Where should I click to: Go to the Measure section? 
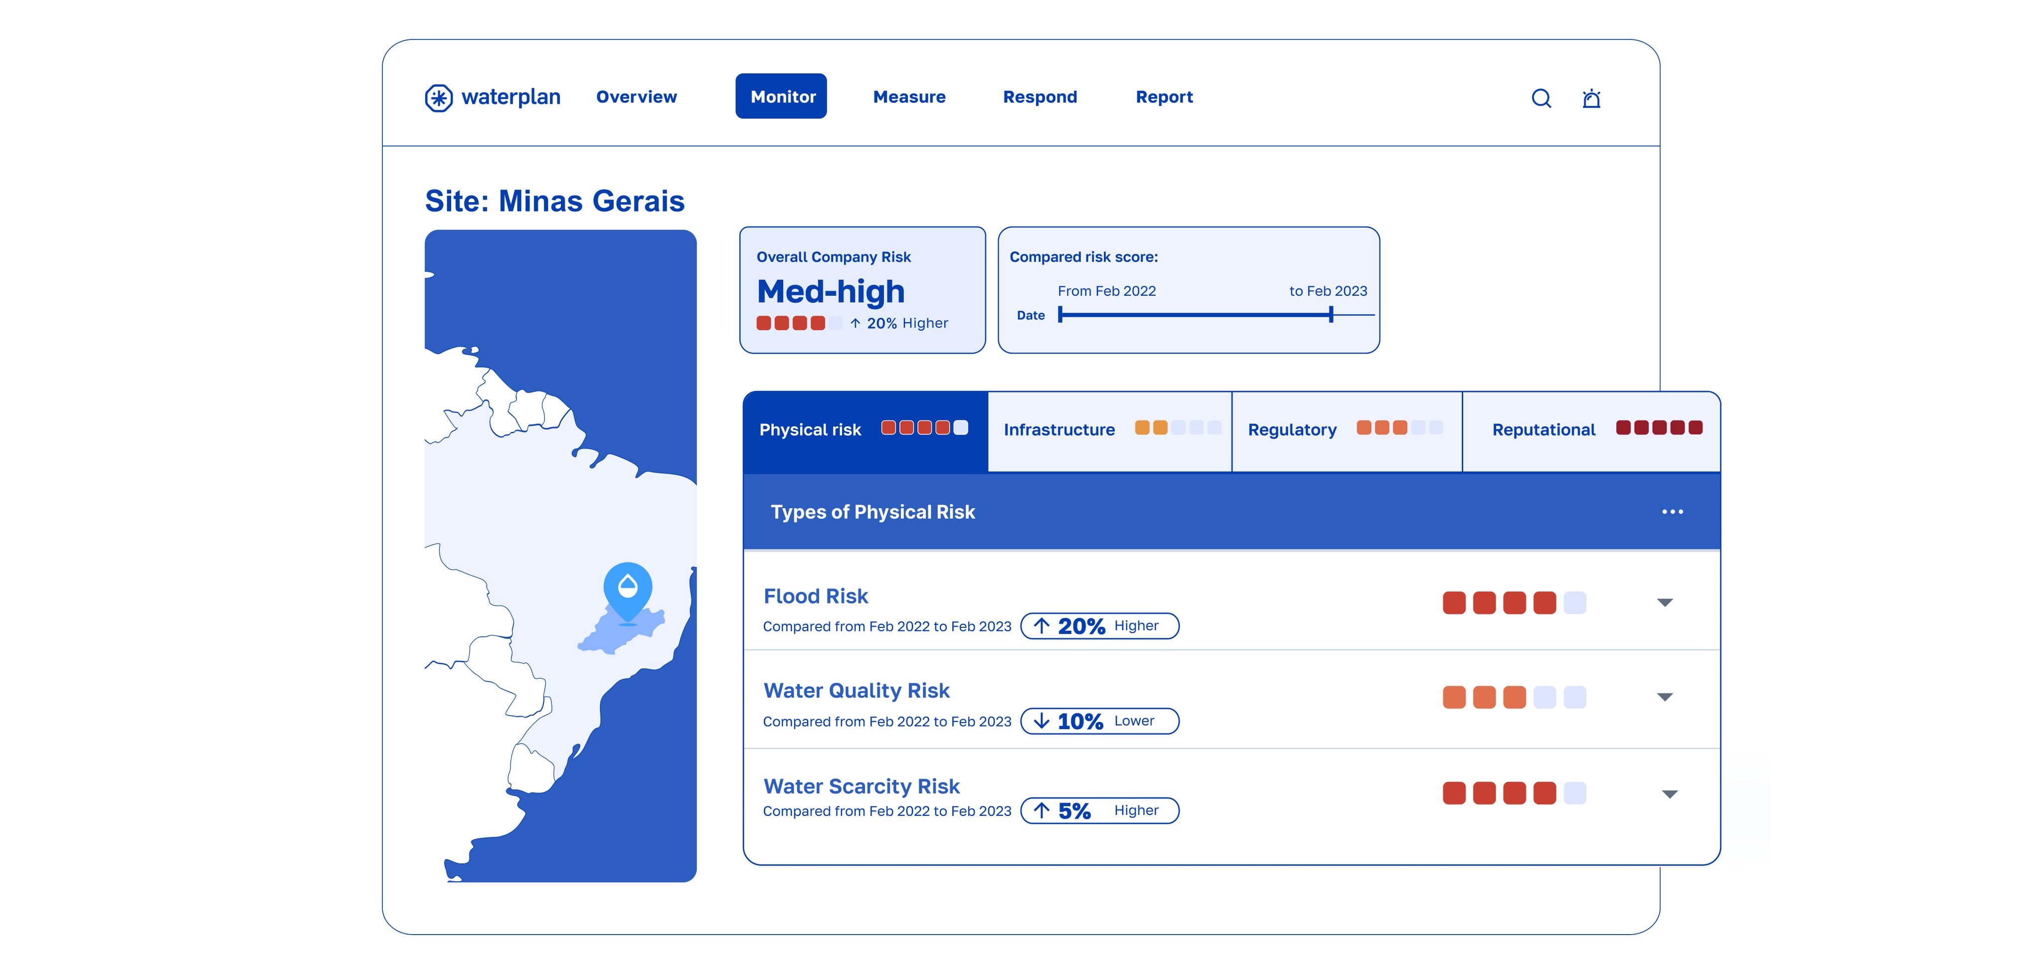(x=909, y=97)
